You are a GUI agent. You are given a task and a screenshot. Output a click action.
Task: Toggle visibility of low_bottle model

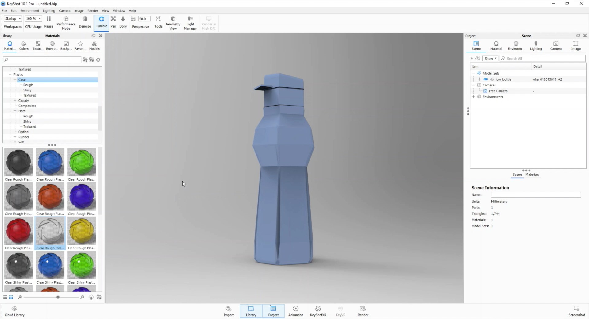click(x=486, y=79)
